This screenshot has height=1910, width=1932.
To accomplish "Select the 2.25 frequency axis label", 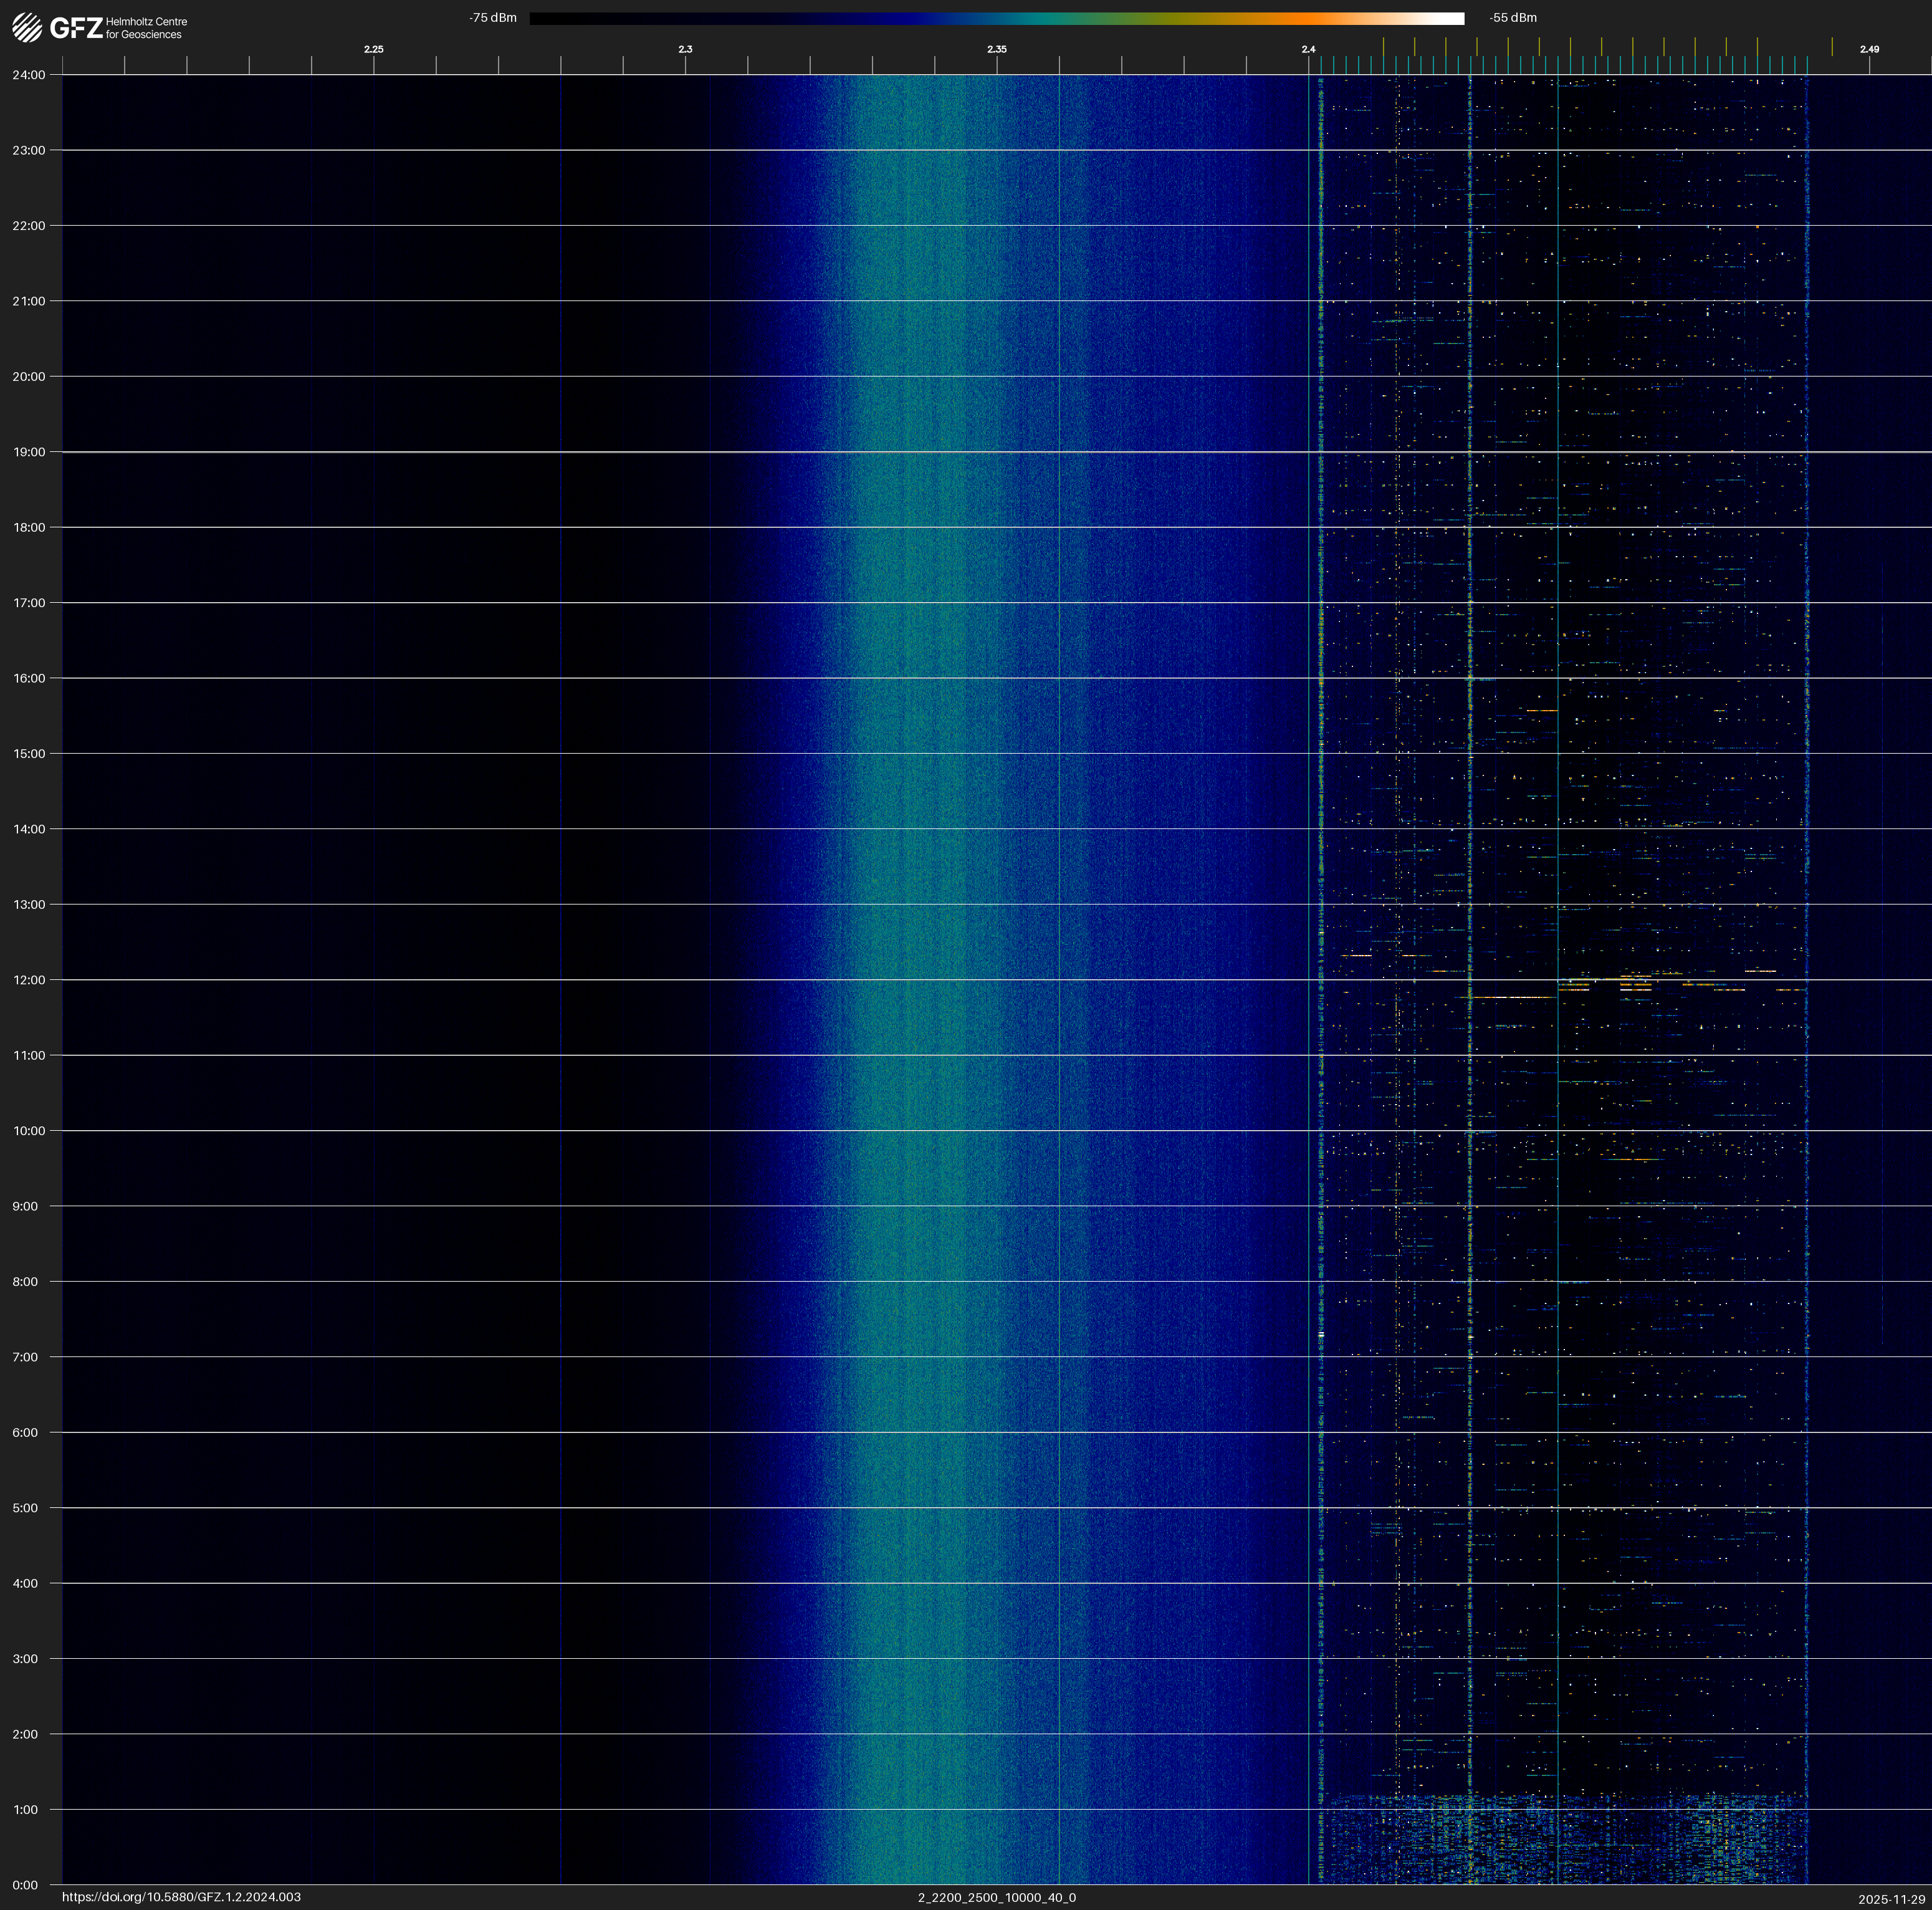I will point(373,49).
